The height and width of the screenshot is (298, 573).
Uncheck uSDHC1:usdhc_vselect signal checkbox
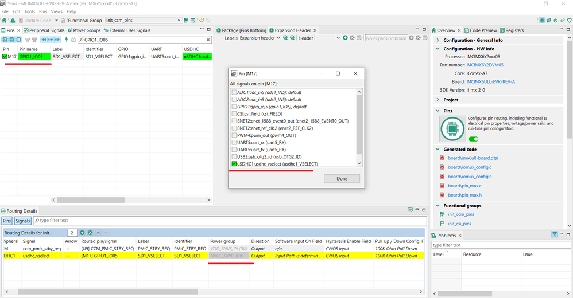pyautogui.click(x=234, y=164)
